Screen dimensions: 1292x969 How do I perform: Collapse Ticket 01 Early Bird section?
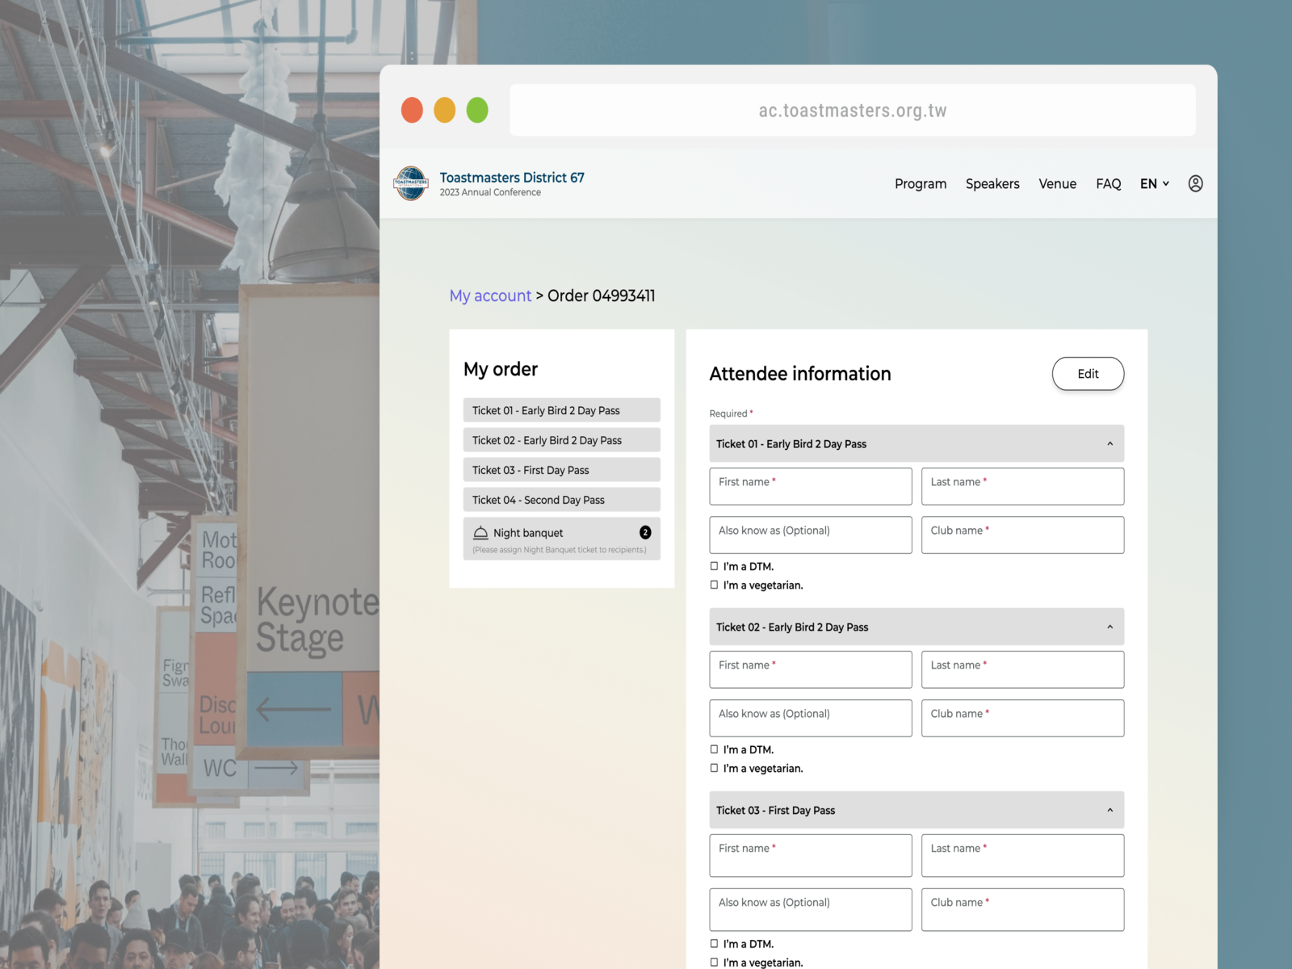(x=1110, y=444)
